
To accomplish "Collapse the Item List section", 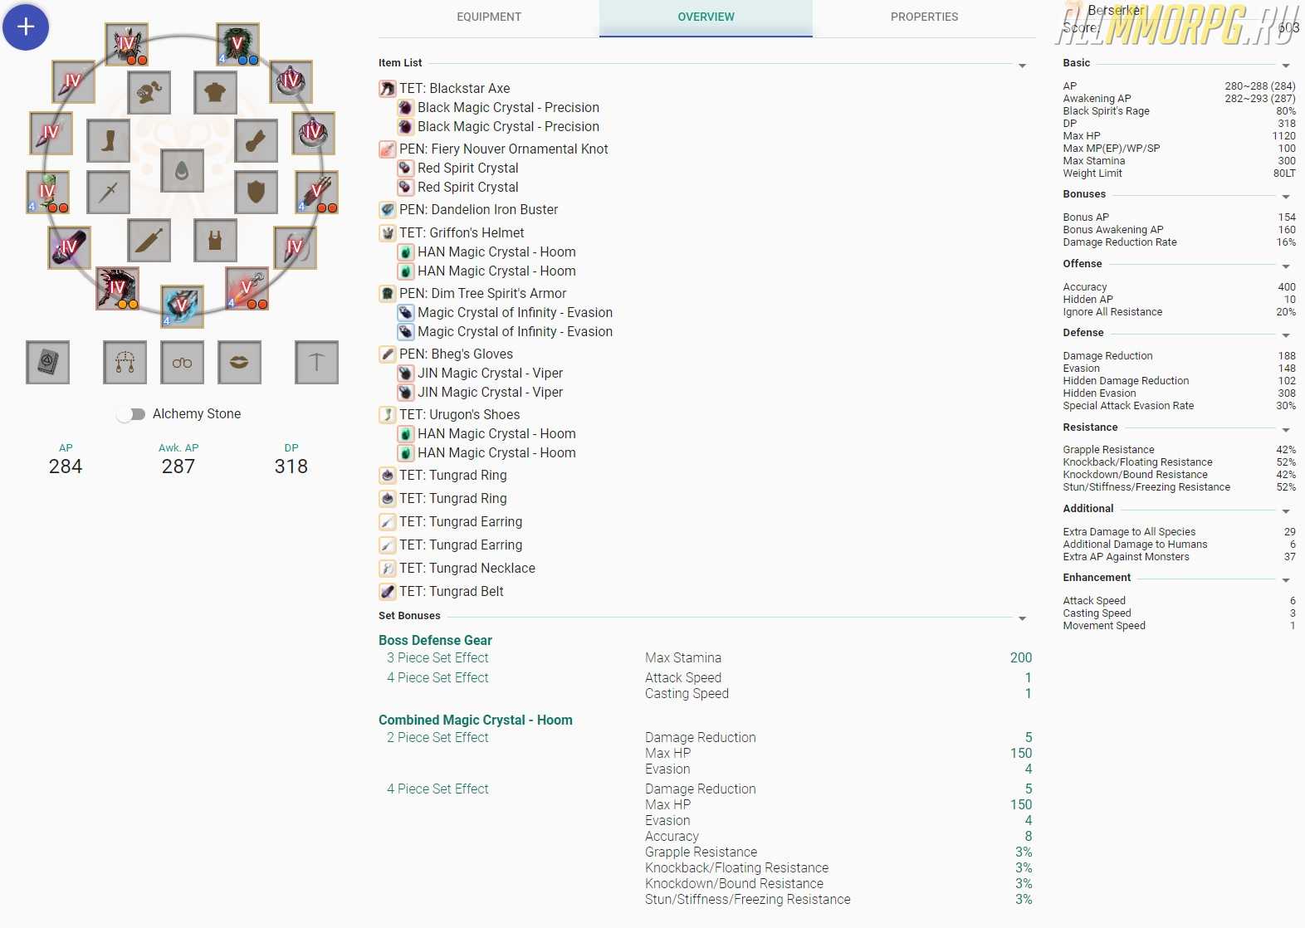I will pyautogui.click(x=1022, y=66).
